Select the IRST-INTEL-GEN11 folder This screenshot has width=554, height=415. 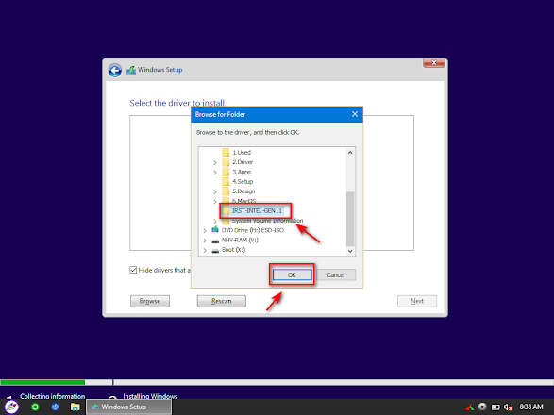[257, 211]
